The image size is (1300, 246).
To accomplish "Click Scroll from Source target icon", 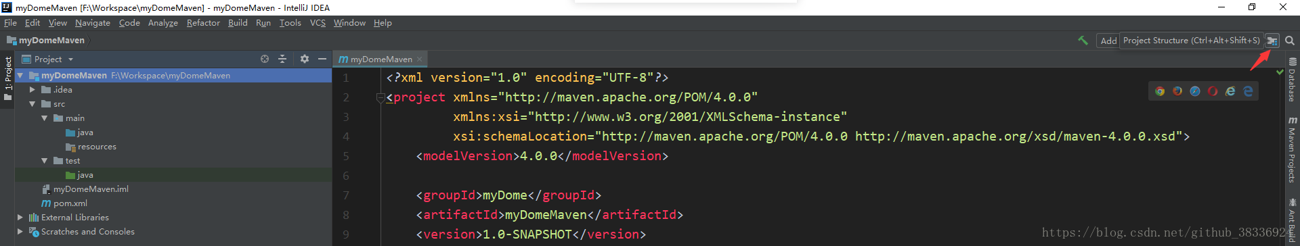I will tap(265, 59).
